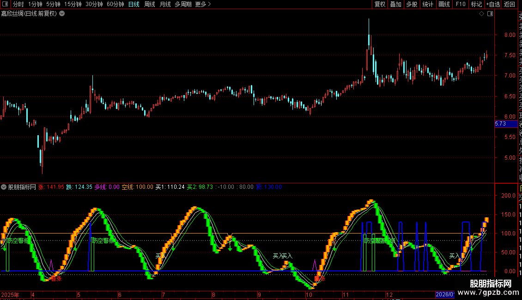Select the 5分钟 timeframe

tap(54, 5)
